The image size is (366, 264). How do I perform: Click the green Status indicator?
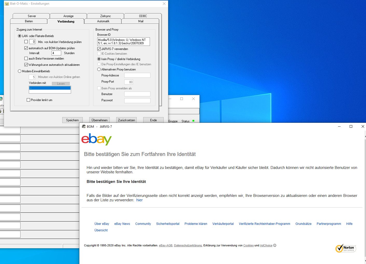tap(193, 121)
